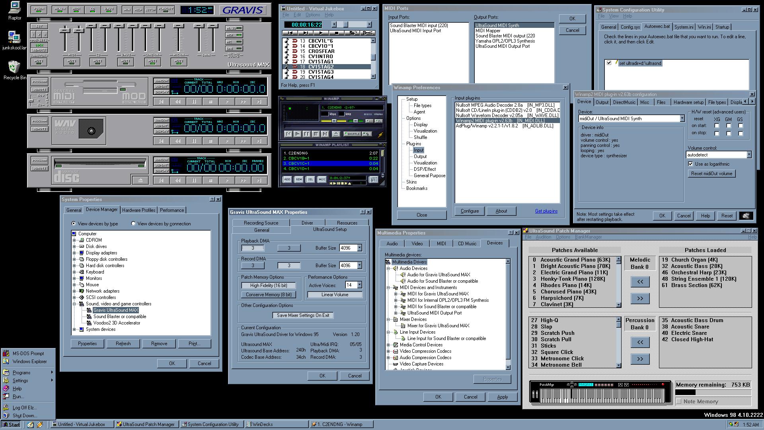Open the Audition menu in Patch Manager

543,237
